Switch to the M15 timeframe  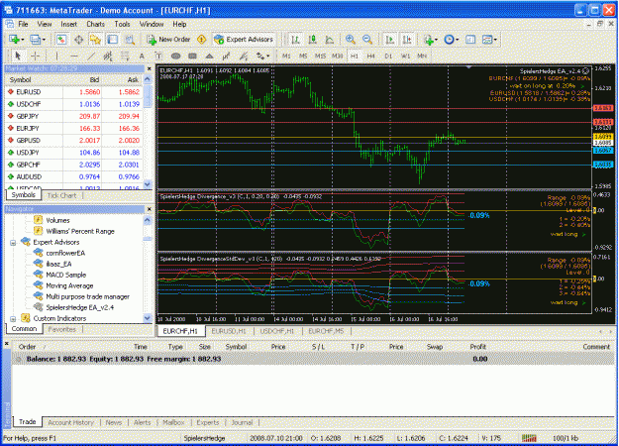pyautogui.click(x=320, y=56)
